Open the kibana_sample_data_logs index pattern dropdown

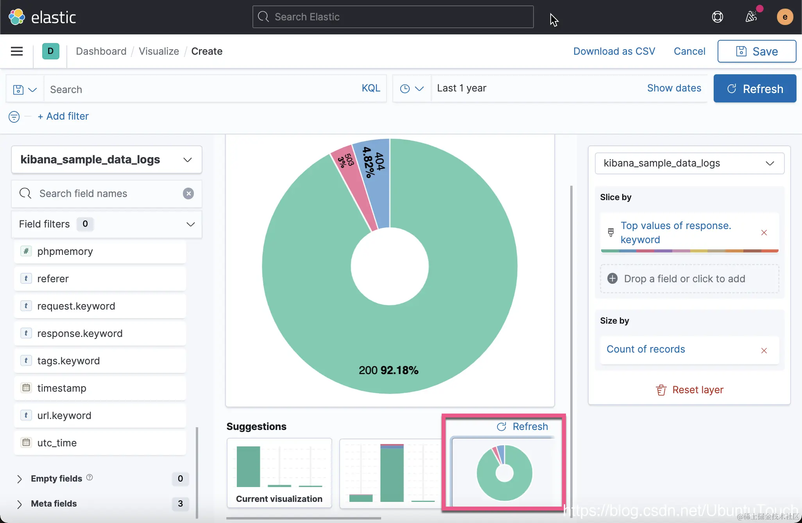pos(106,159)
